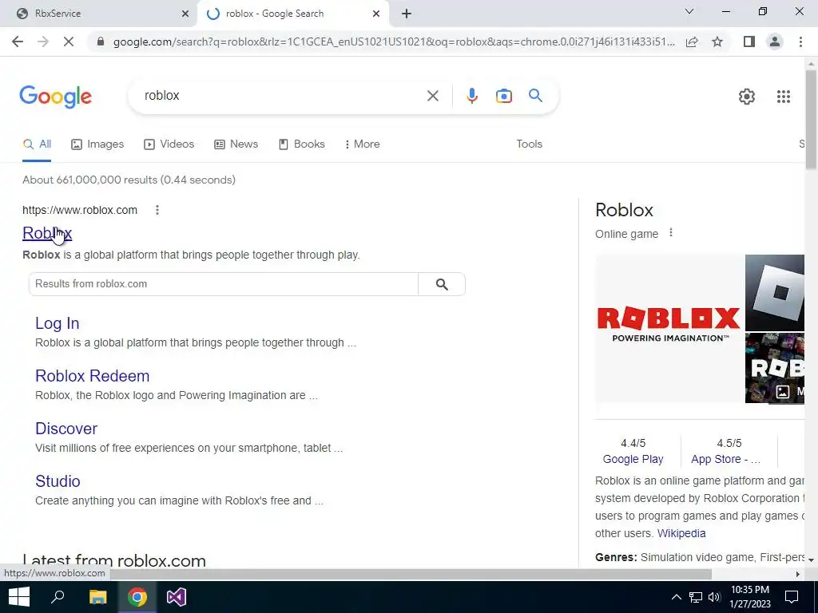
Task: Open new browser tab
Action: 407,14
